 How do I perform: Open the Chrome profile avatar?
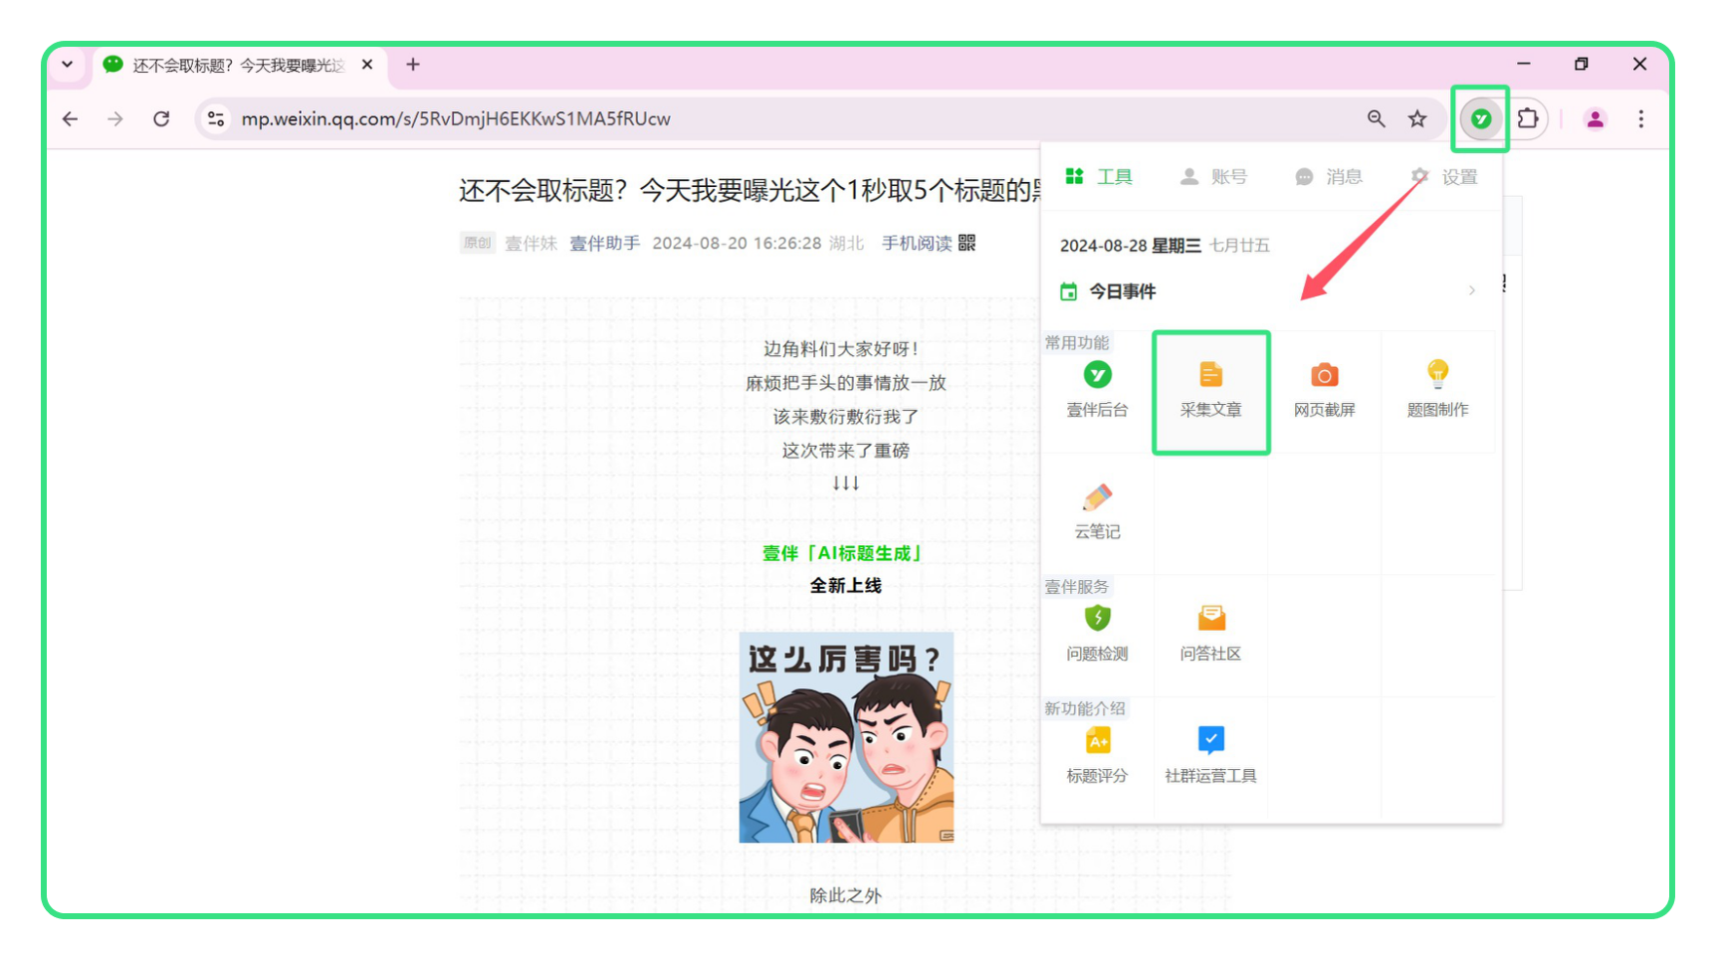pyautogui.click(x=1595, y=119)
